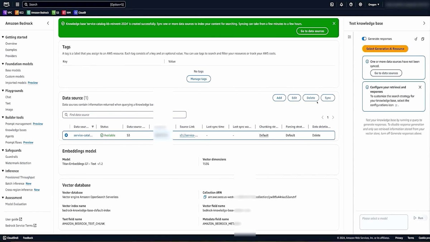430x242 pixels.
Task: Open the help question mark icon
Action: (351, 5)
